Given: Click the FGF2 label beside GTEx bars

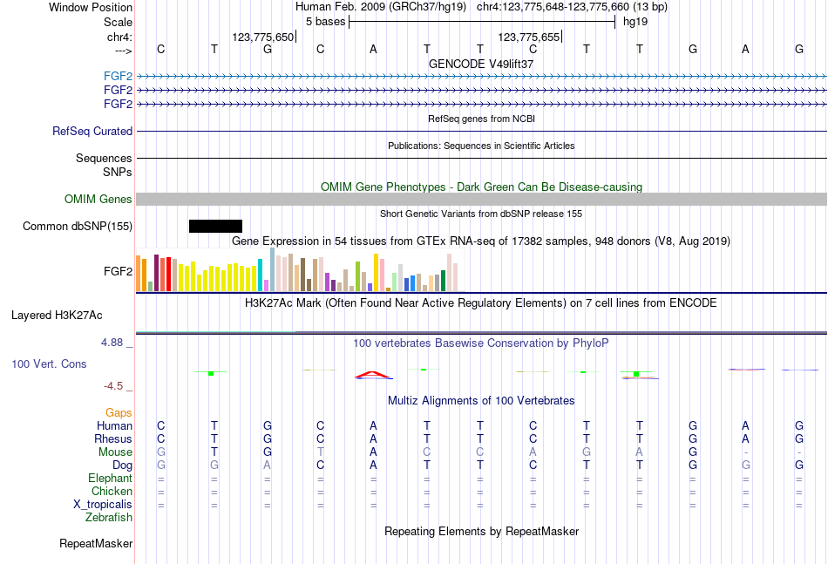Looking at the screenshot, I should pos(118,271).
